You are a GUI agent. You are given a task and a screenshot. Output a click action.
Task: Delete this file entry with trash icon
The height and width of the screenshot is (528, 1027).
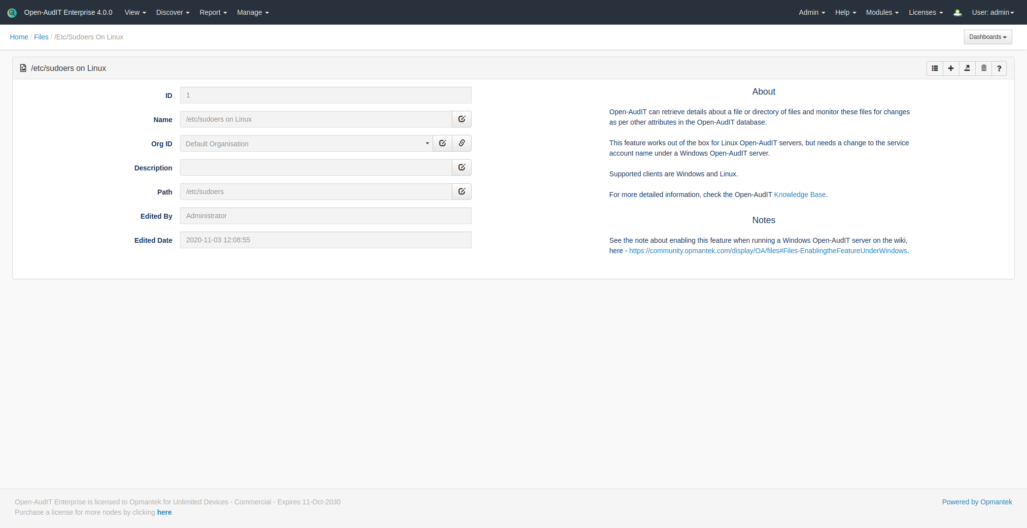[984, 68]
